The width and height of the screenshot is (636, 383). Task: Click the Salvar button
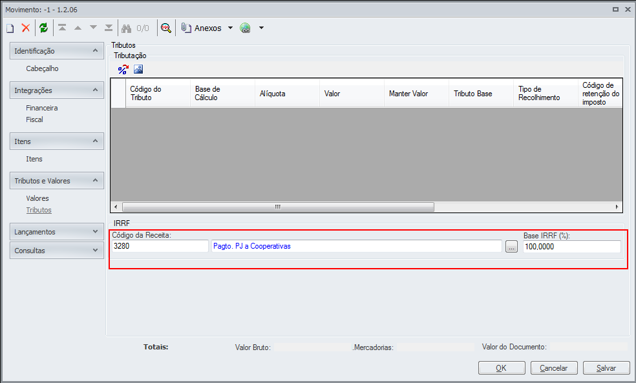(x=606, y=368)
